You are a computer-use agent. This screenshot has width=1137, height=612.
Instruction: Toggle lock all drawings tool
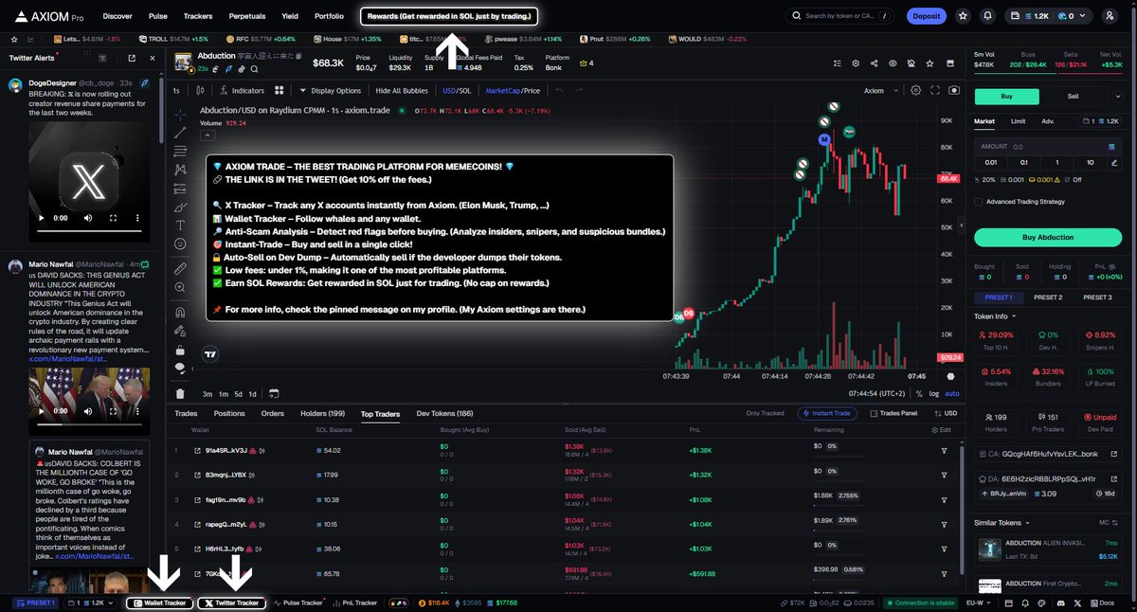pos(180,349)
